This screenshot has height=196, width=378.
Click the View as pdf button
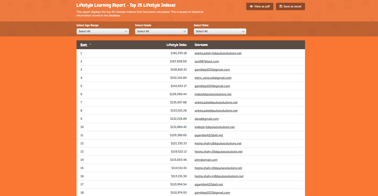pos(260,7)
